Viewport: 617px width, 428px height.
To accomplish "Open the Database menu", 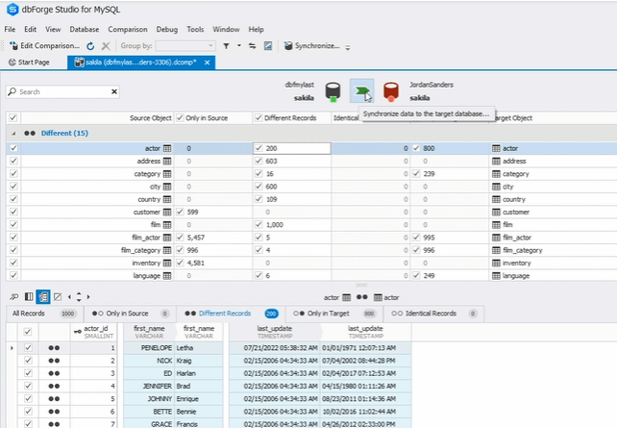I will [85, 30].
